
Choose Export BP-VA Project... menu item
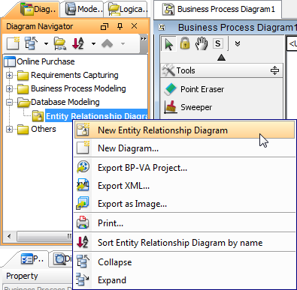[x=184, y=168]
